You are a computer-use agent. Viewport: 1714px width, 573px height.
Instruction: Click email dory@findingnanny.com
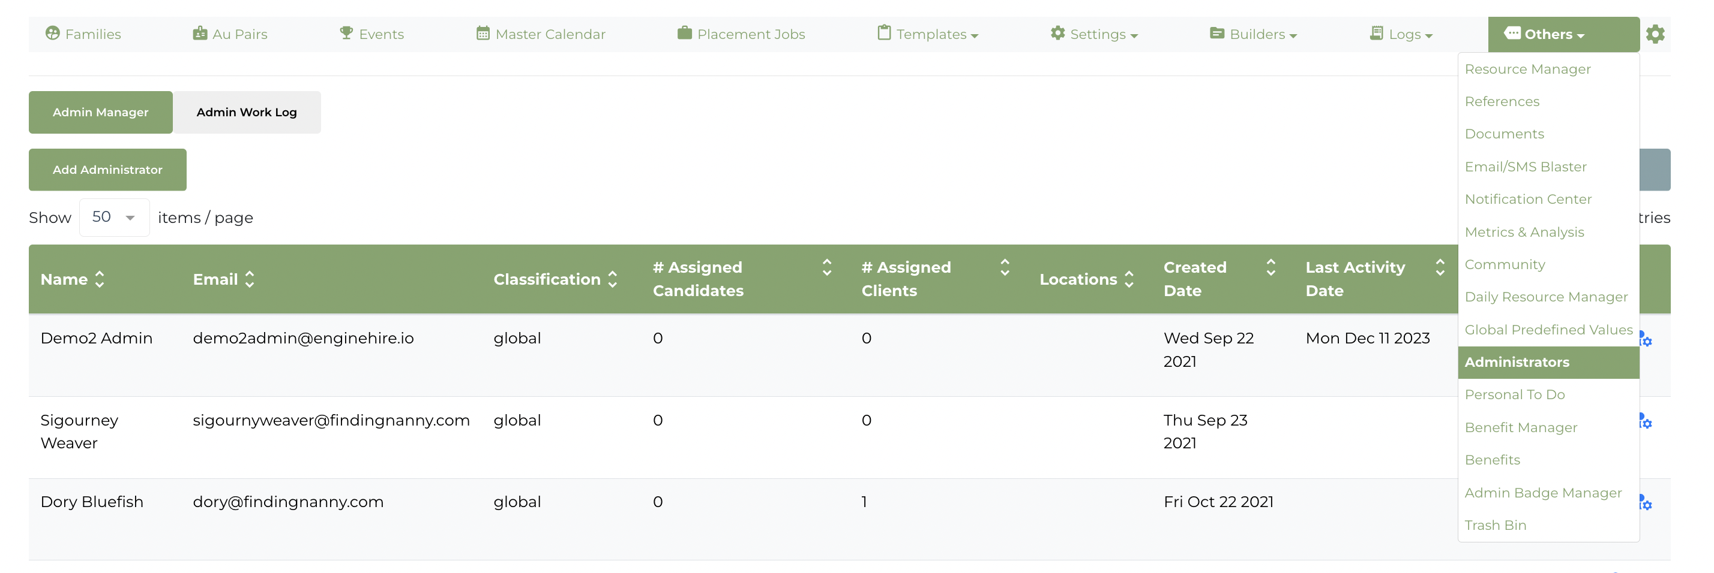pos(288,502)
